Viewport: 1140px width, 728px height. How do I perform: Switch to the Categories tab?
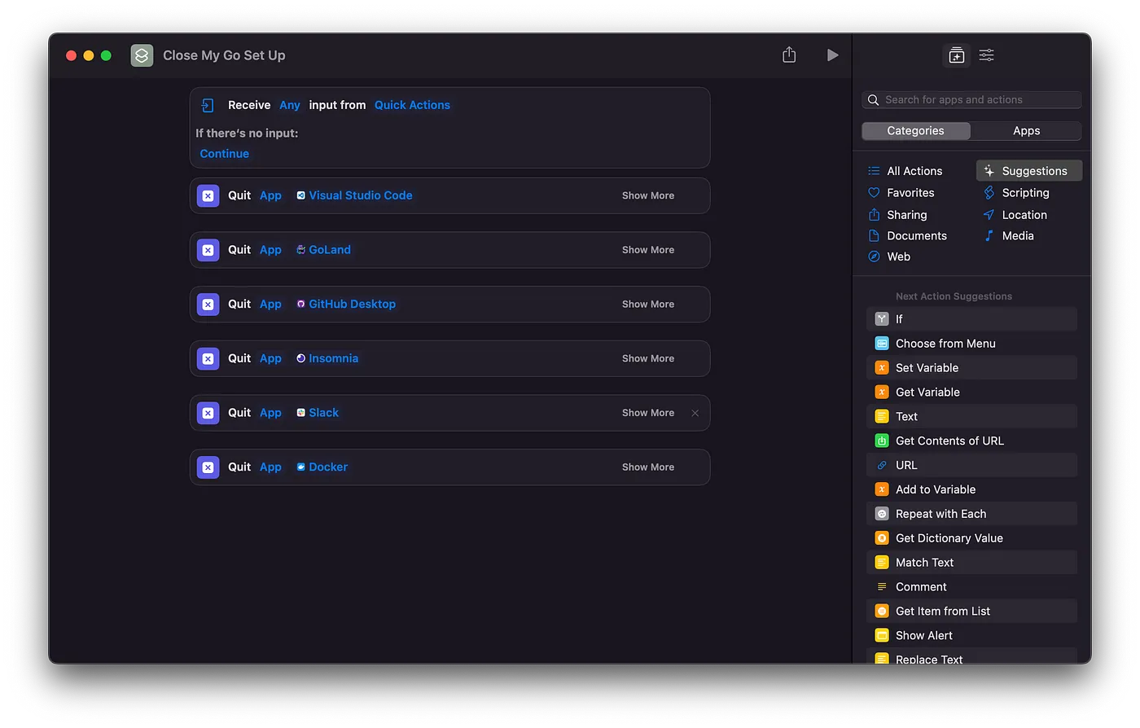(x=916, y=131)
